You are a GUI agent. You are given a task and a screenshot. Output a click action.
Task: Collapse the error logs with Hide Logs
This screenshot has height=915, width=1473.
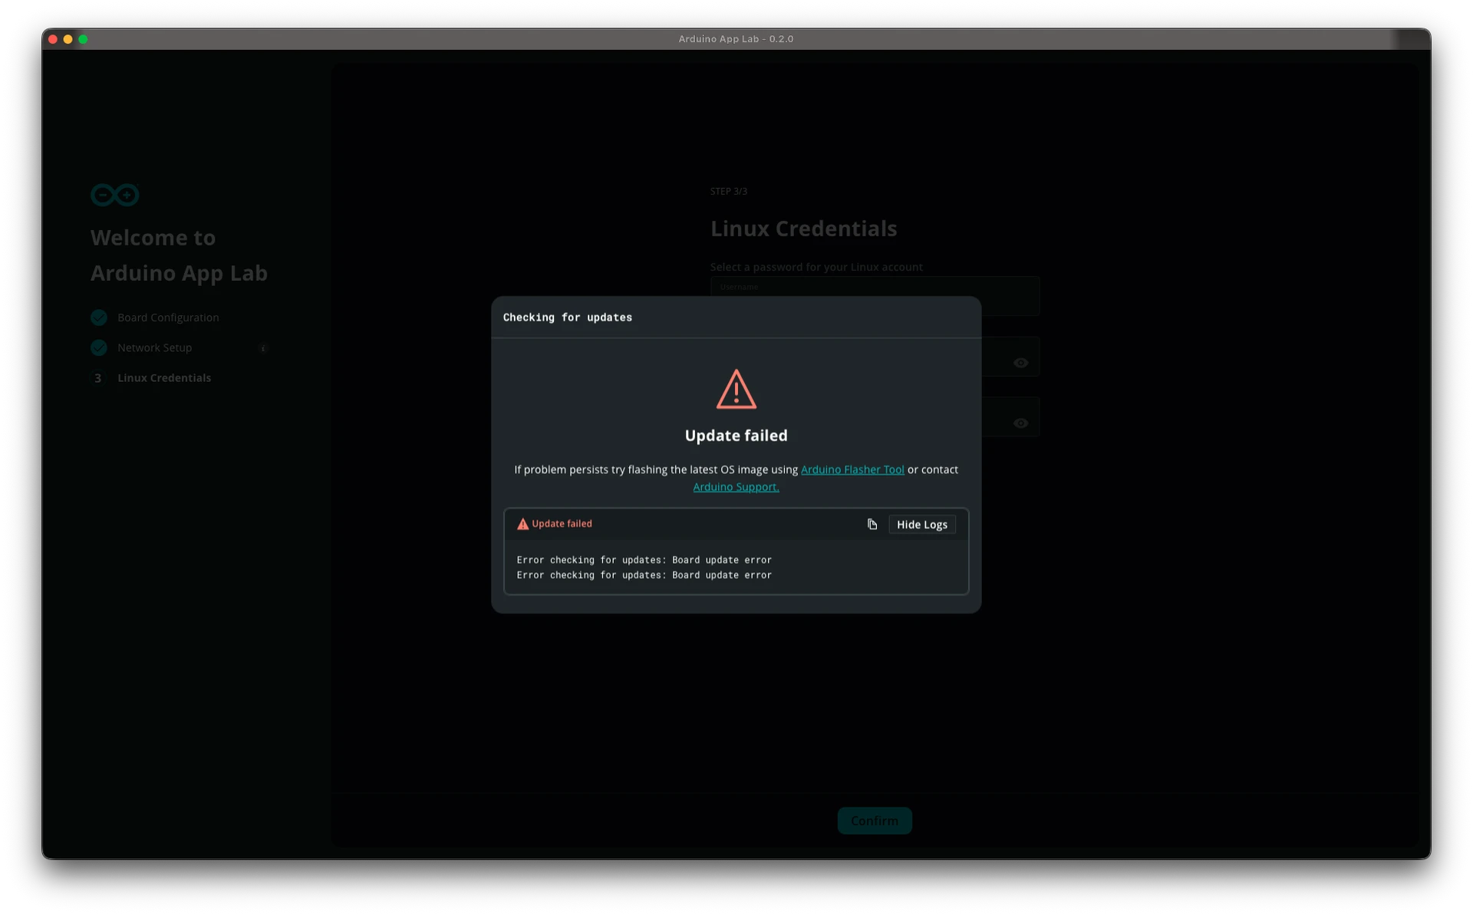(921, 524)
